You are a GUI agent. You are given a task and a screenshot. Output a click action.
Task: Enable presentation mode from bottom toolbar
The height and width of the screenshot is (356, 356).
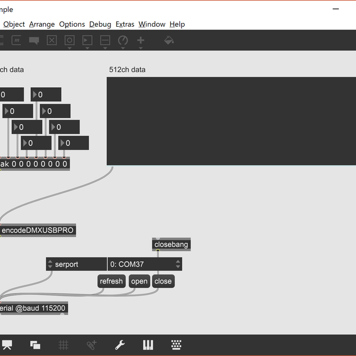(8, 345)
